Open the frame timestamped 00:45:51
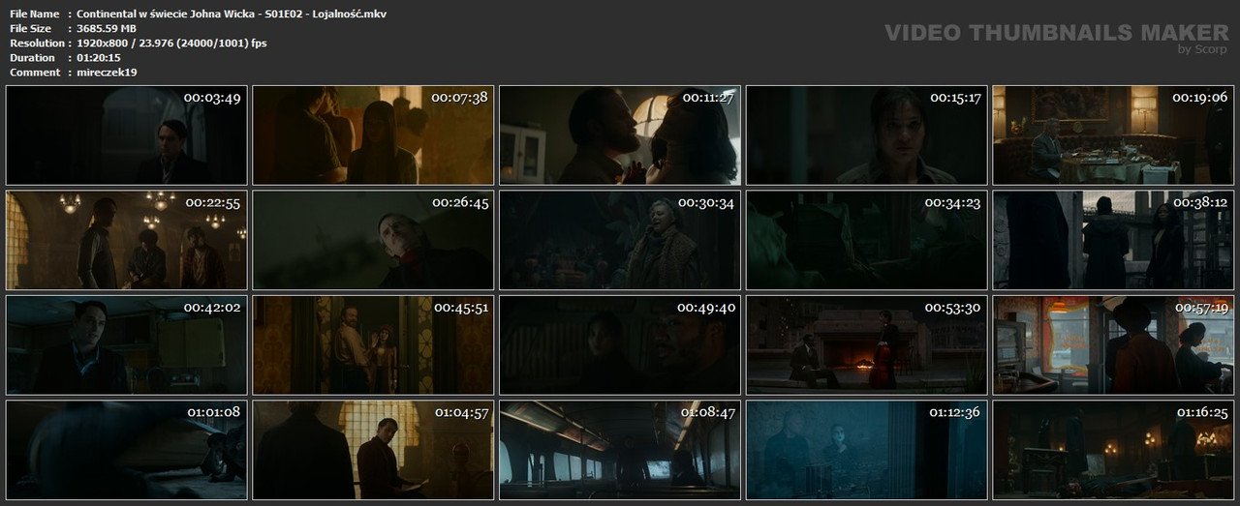This screenshot has height=506, width=1240. [373, 345]
